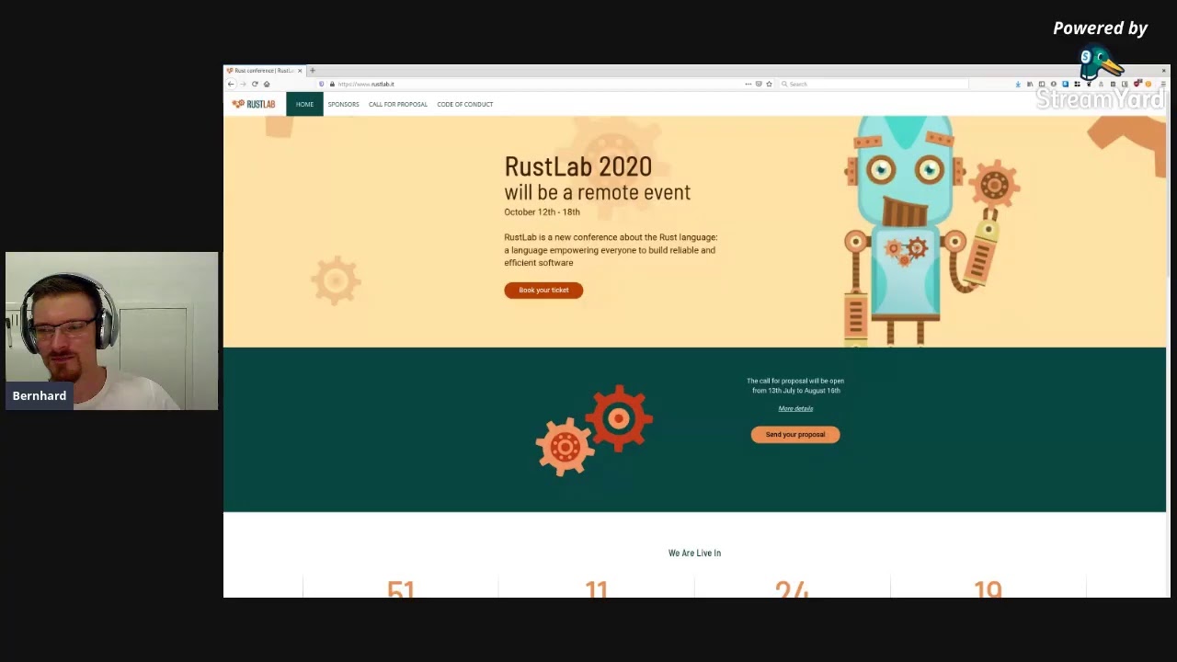
Task: Click the browser forward arrow
Action: (x=243, y=84)
